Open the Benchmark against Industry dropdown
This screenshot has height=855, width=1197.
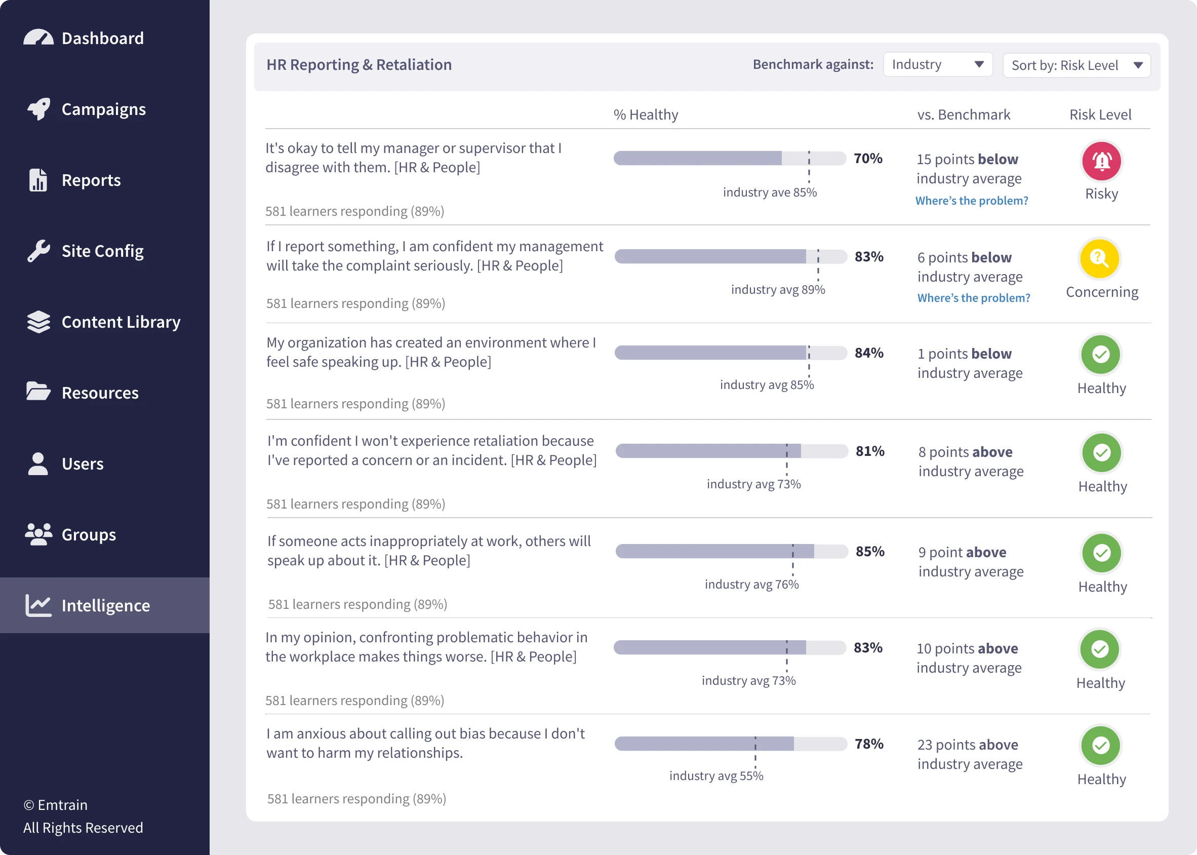coord(937,65)
